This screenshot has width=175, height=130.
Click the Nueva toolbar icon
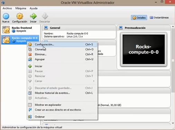coord(6,18)
